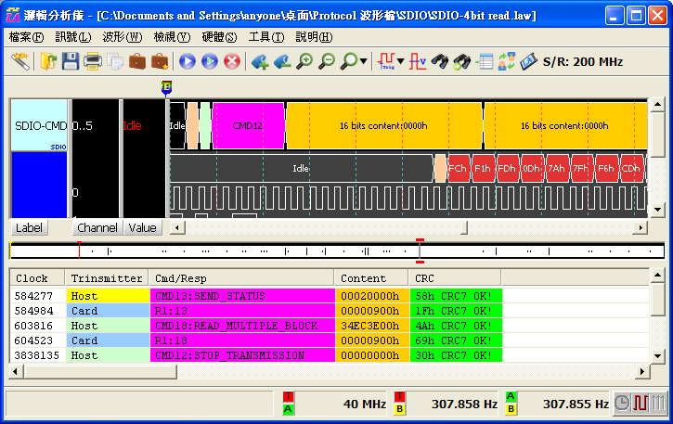Viewport: 673px width, 424px height.
Task: Click the plain brown briefcase icon
Action: pyautogui.click(x=137, y=61)
